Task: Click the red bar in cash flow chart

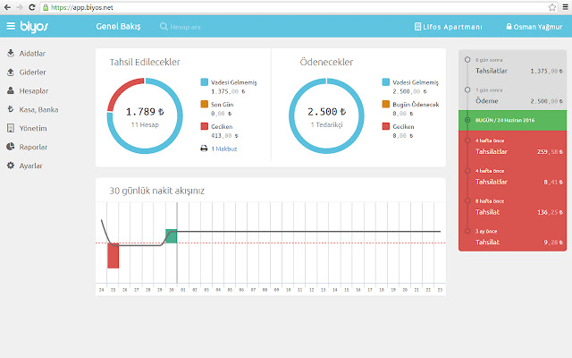Action: [x=114, y=256]
